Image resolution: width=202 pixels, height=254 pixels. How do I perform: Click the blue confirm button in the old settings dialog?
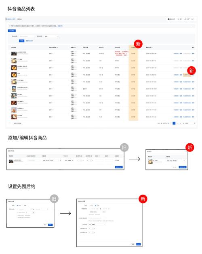(50, 225)
